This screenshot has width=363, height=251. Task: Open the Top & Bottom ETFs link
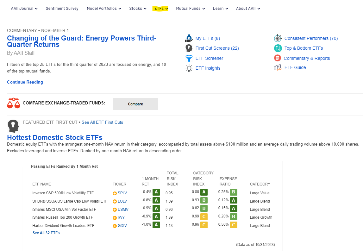[x=304, y=48]
